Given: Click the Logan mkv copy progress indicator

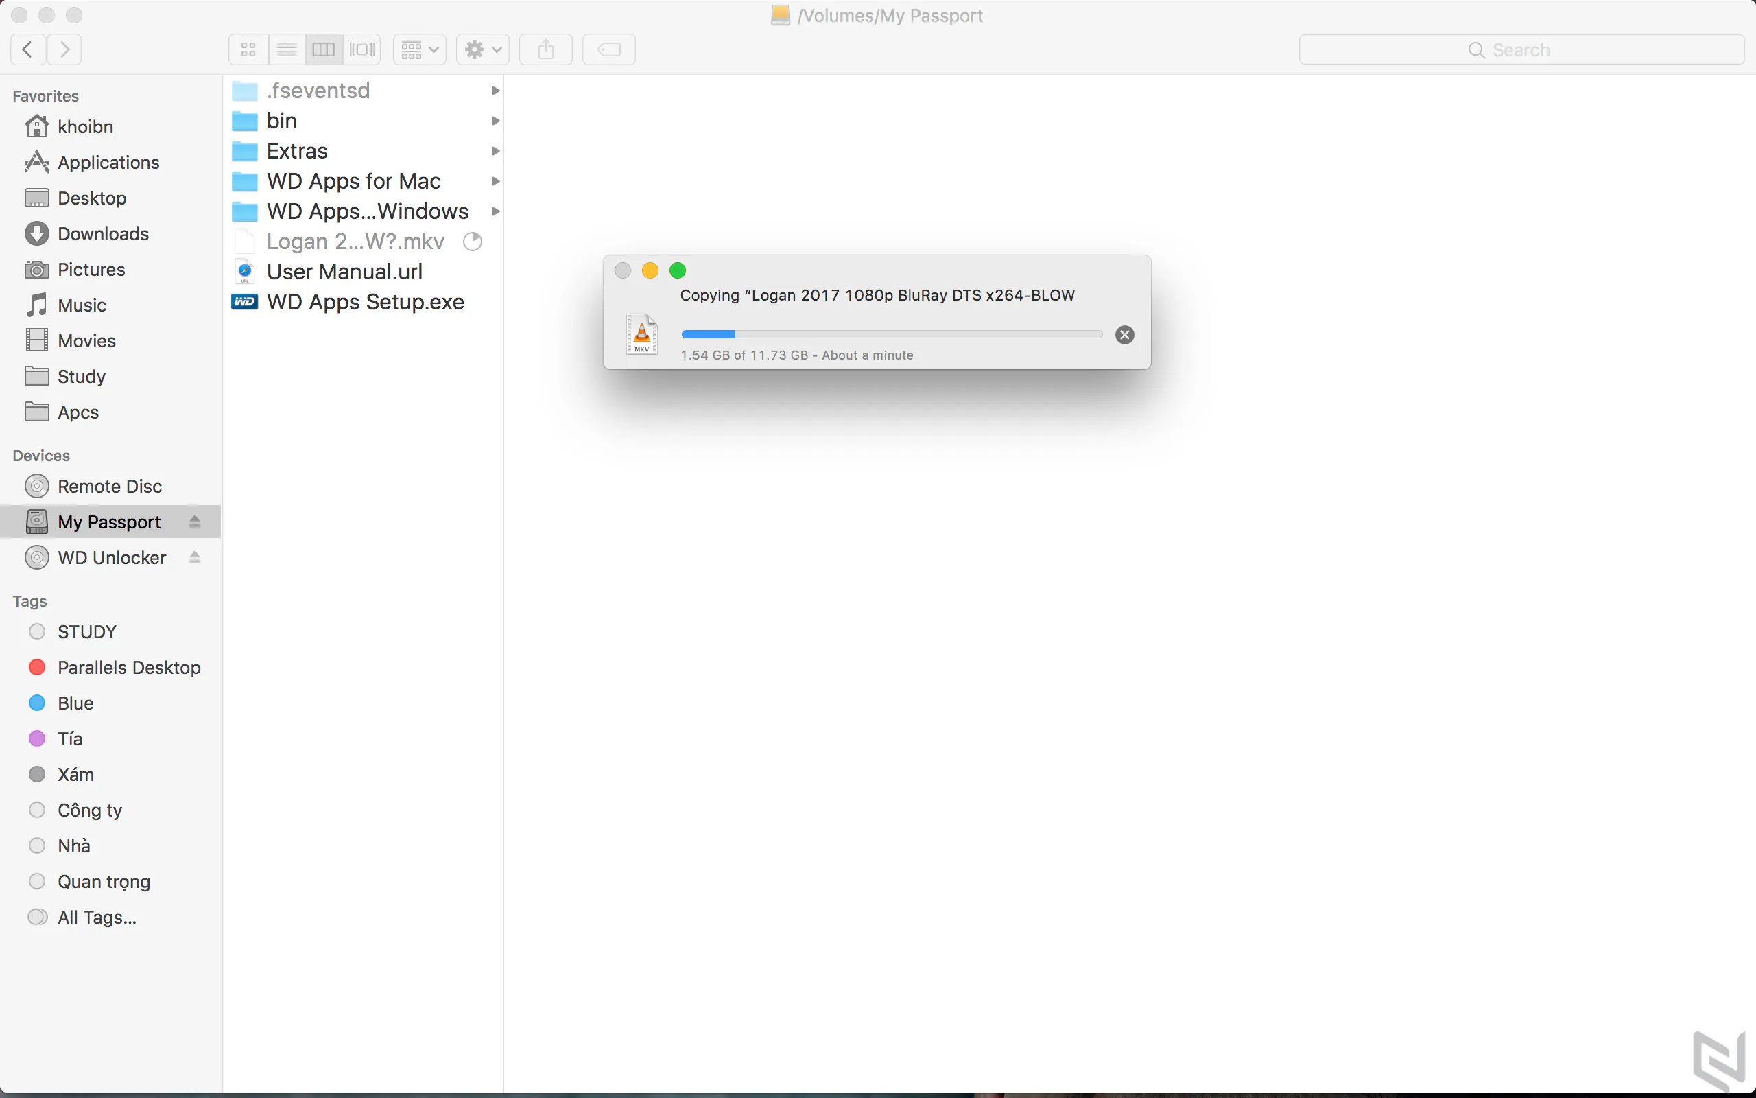Looking at the screenshot, I should pyautogui.click(x=473, y=241).
